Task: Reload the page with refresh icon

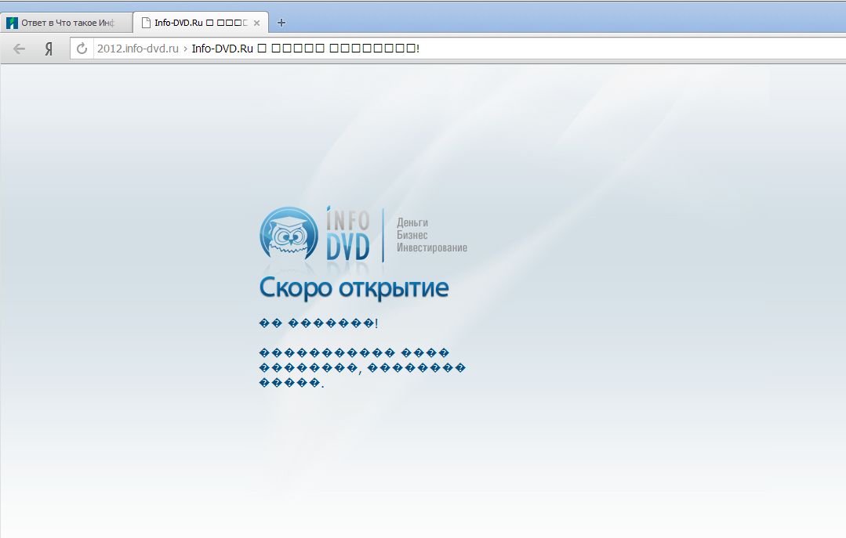Action: 82,49
